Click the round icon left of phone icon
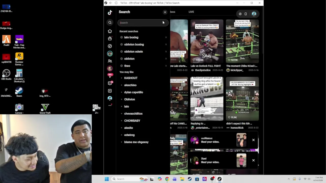 click(x=240, y=14)
